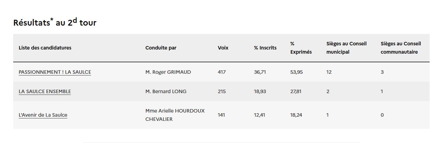Viewport: 447px width, 143px height.
Task: Click the 'Conduite par' column header
Action: click(161, 48)
